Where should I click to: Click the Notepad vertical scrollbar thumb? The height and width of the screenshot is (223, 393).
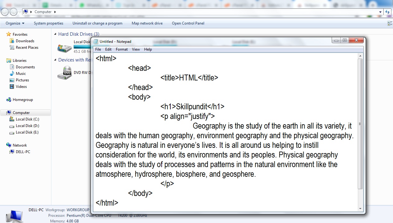coord(360,124)
